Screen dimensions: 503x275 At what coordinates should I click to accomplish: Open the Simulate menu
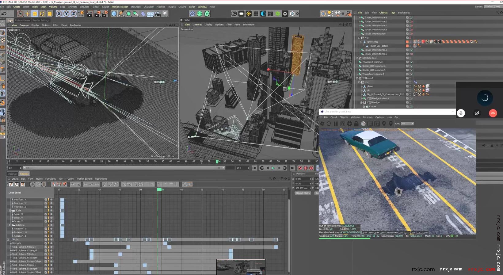[x=84, y=7]
